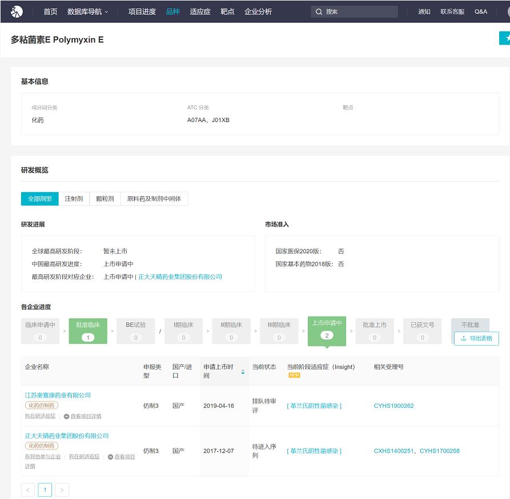Click the search magnifier icon

coord(319,11)
